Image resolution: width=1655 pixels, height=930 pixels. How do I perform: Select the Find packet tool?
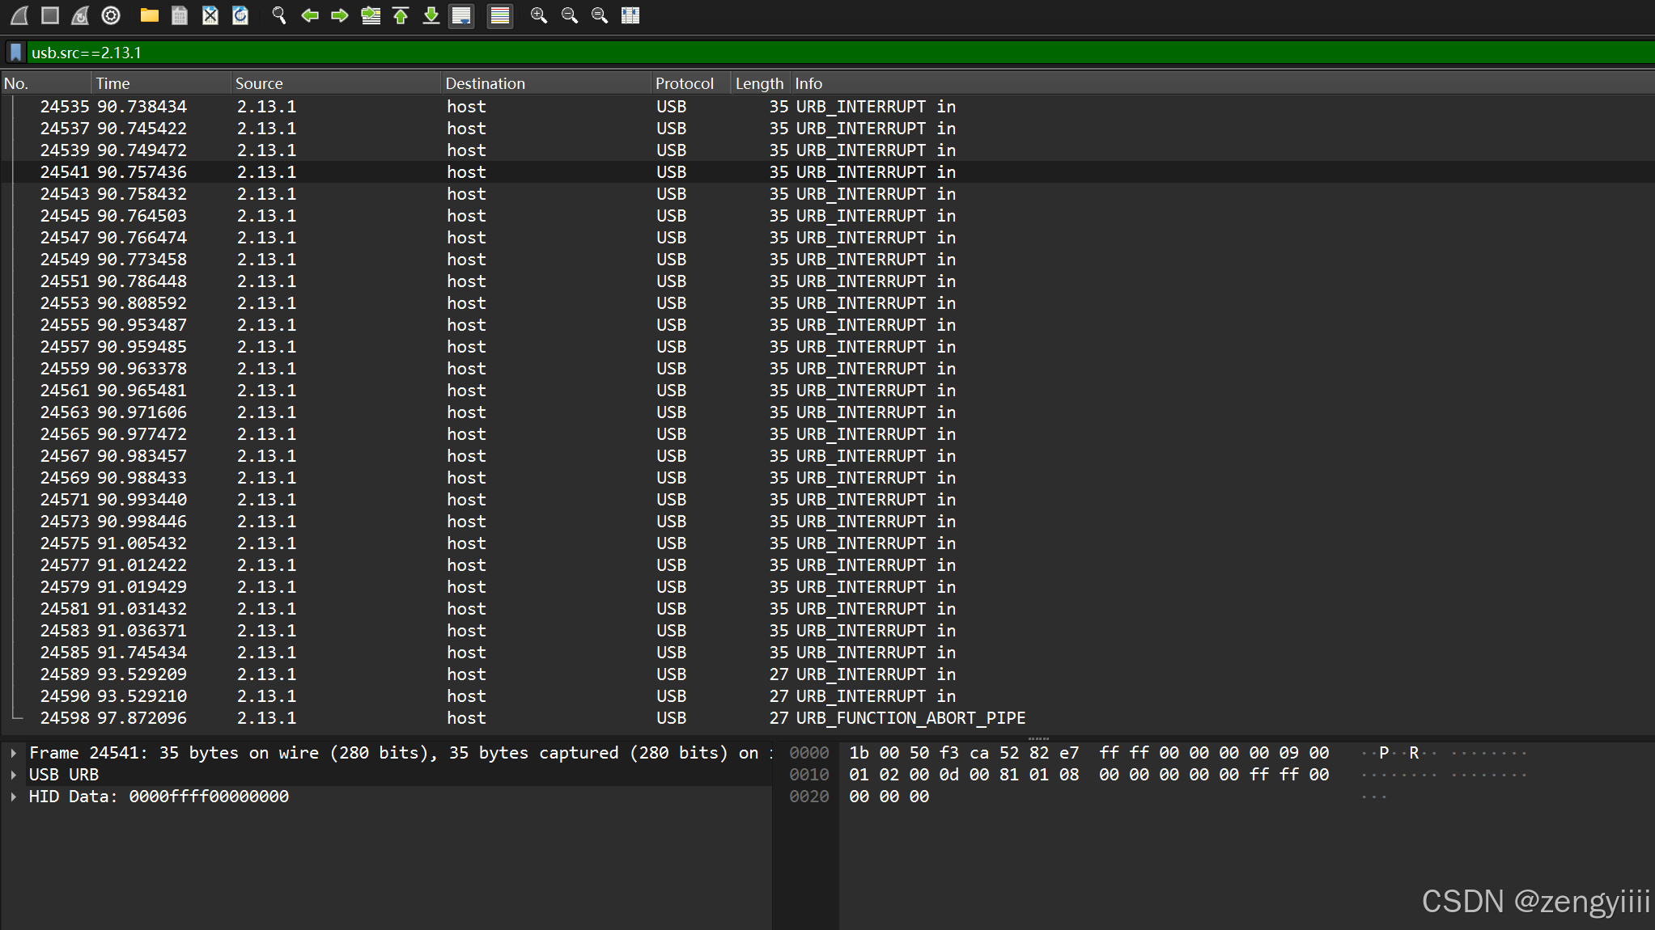(278, 15)
